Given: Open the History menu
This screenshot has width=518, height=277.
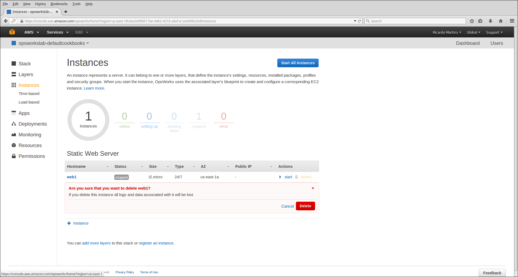Looking at the screenshot, I should pos(40,4).
